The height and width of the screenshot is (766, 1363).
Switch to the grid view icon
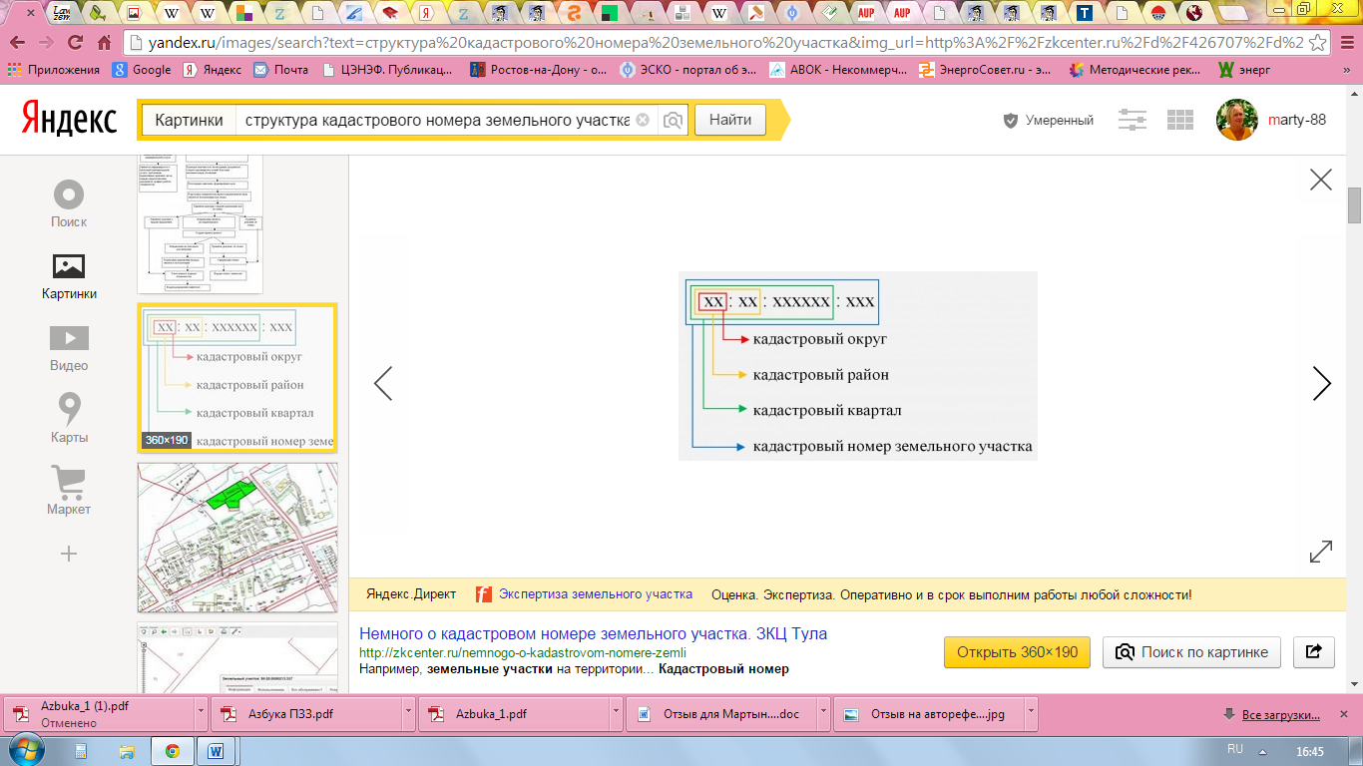1180,120
